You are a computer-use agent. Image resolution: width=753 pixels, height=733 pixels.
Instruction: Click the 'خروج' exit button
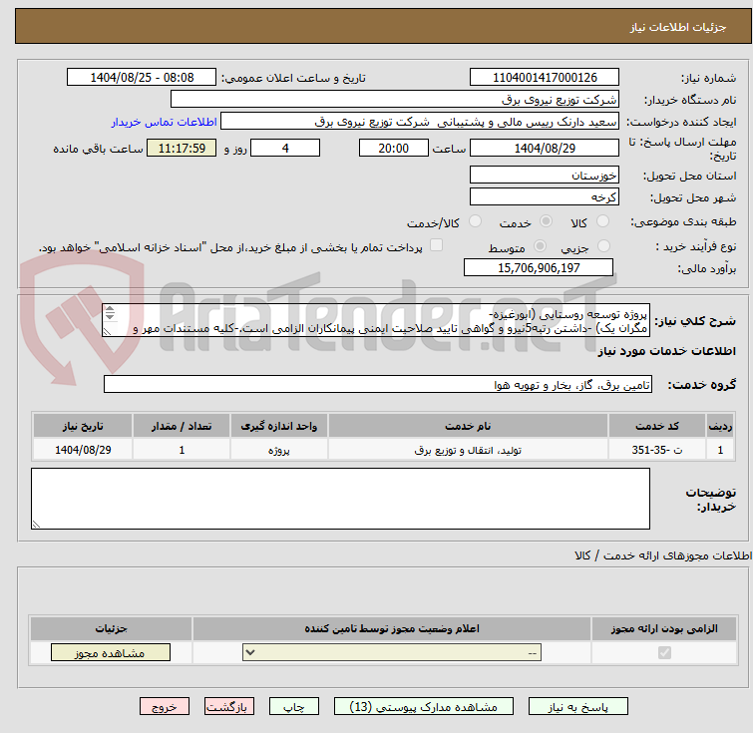coord(165,707)
